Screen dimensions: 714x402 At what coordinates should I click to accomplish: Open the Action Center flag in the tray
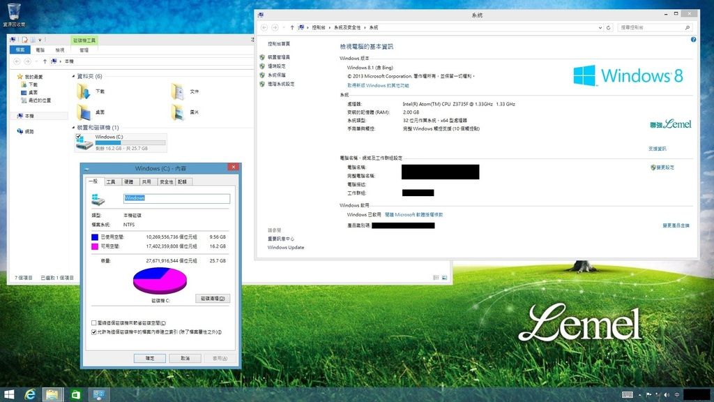(x=648, y=395)
